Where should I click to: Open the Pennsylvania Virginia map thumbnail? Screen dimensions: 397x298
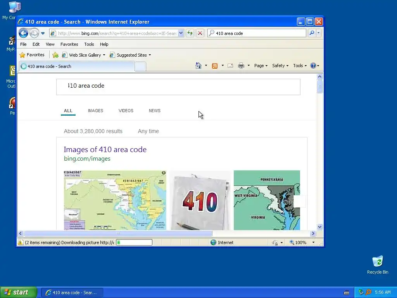pyautogui.click(x=267, y=200)
